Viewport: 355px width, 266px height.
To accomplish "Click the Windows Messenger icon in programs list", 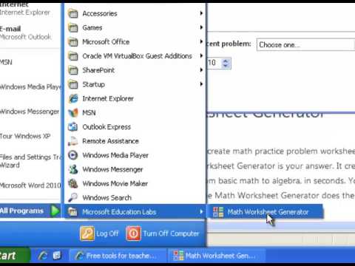I will click(73, 169).
